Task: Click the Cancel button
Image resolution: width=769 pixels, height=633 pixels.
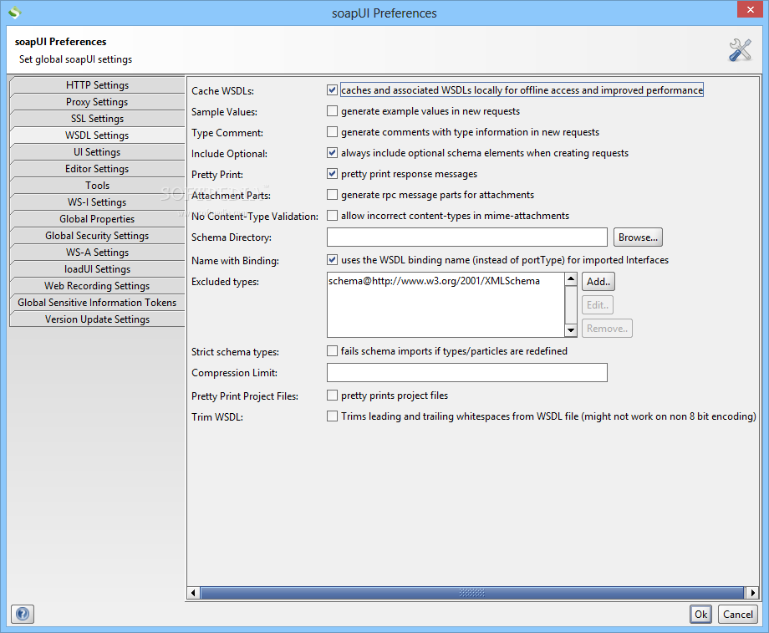Action: click(x=737, y=614)
